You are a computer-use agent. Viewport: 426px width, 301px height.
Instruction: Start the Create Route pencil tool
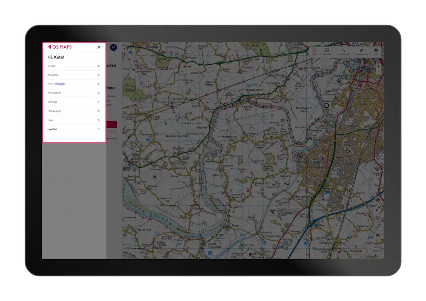[x=361, y=52]
